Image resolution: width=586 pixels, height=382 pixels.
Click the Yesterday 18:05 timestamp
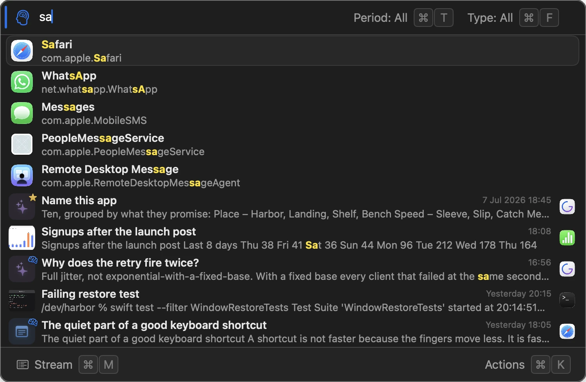[x=518, y=325]
